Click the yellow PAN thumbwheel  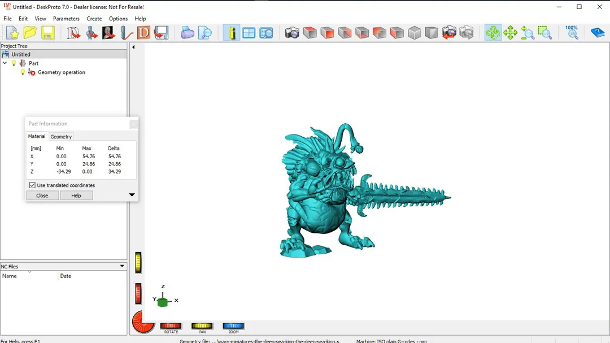[x=202, y=326]
